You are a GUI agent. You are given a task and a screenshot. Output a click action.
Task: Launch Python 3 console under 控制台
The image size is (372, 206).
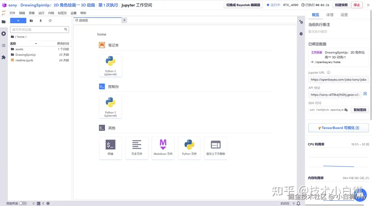coord(110,107)
